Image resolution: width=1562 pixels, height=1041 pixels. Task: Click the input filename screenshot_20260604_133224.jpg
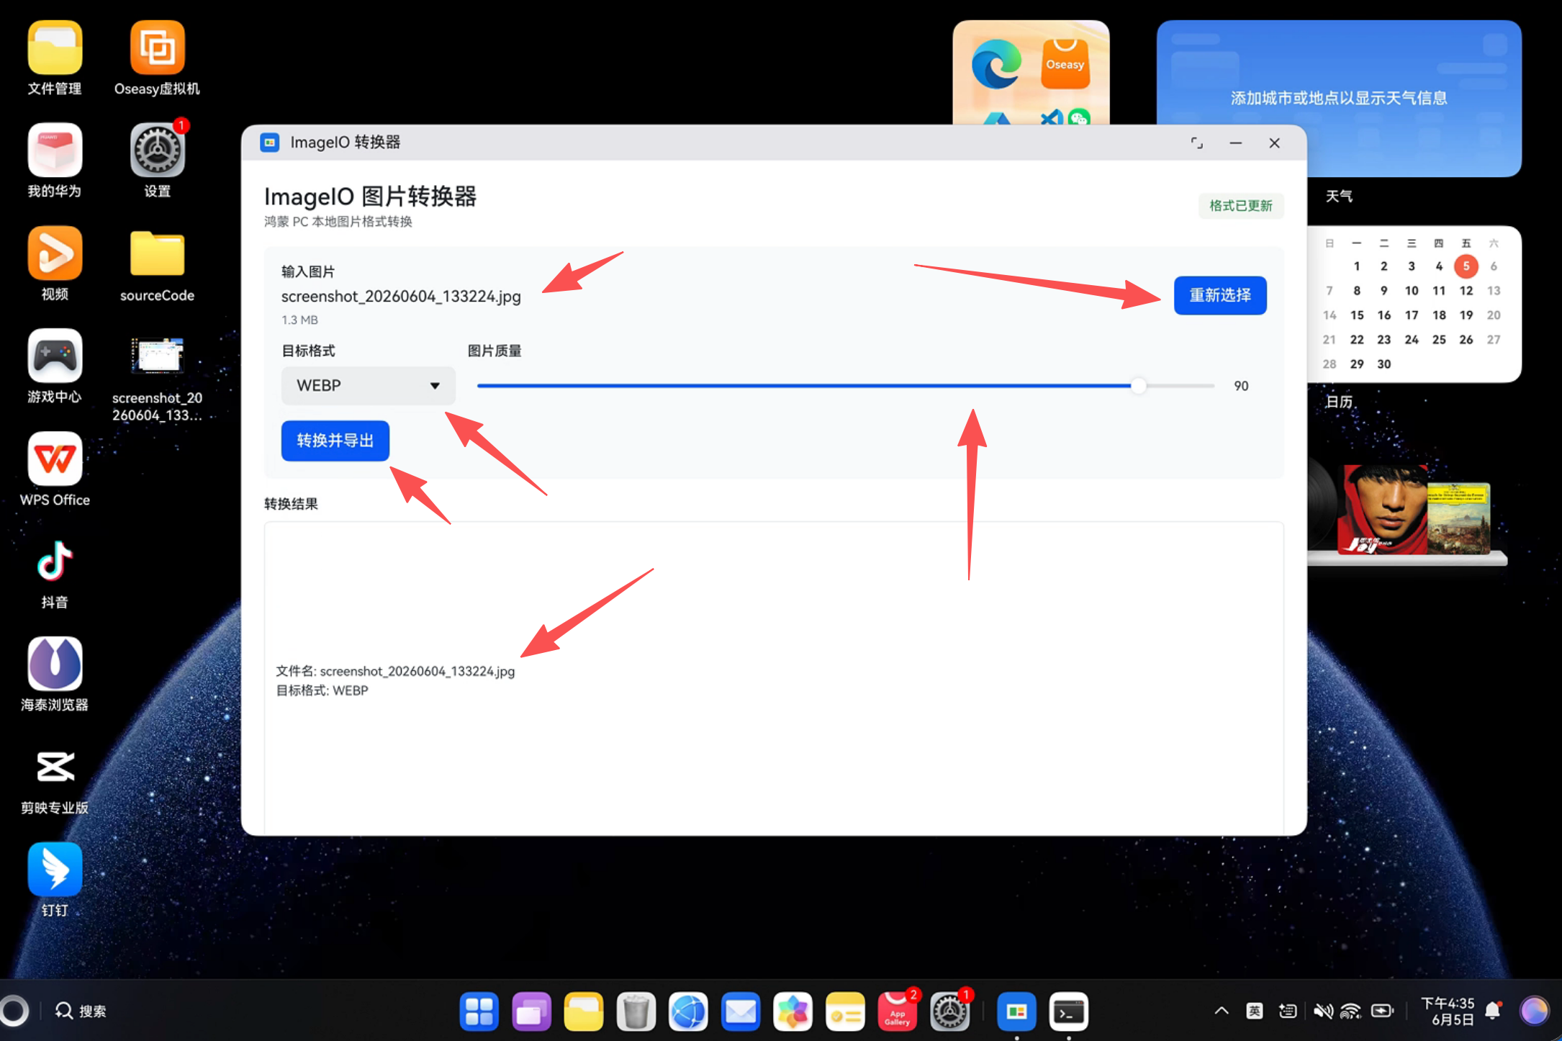click(401, 297)
